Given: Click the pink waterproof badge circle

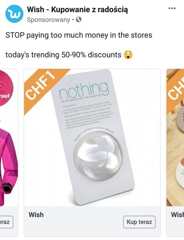Looking at the screenshot, I should pos(6,88).
